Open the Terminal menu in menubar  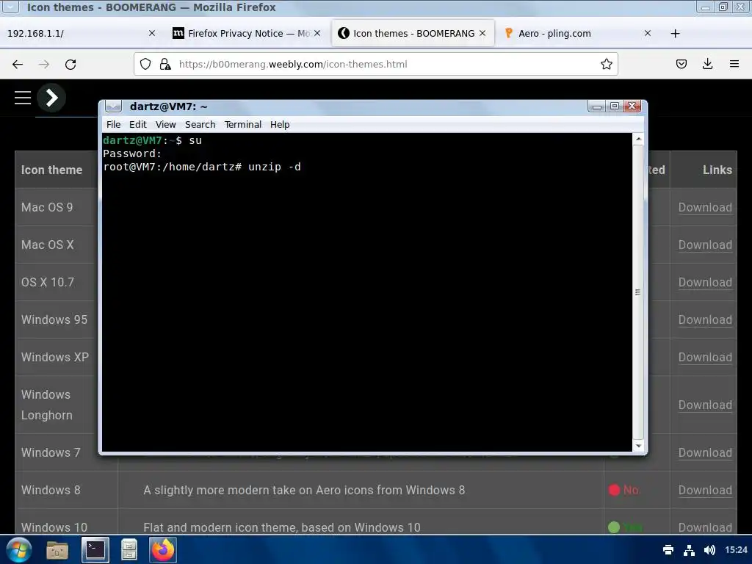pos(242,125)
